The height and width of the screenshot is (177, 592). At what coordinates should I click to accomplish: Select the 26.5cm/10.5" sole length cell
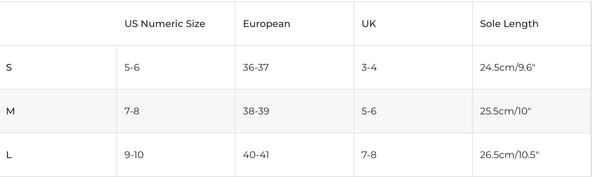pyautogui.click(x=509, y=155)
